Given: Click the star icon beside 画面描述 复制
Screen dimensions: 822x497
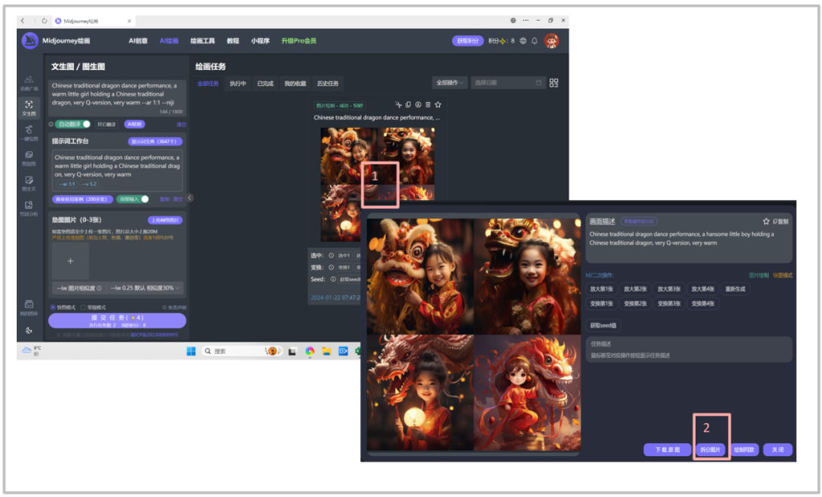Looking at the screenshot, I should pos(766,221).
